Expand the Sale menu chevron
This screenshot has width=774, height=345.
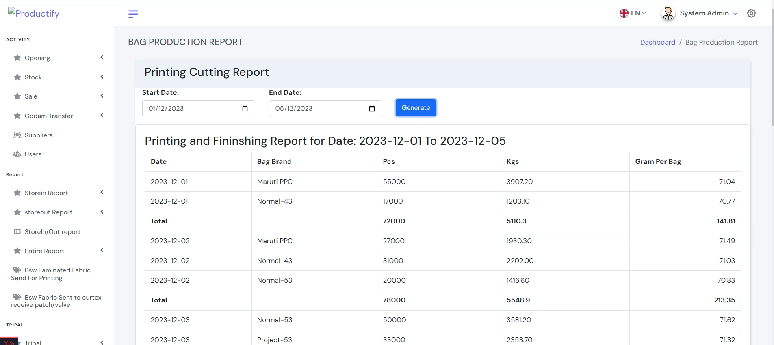click(x=102, y=96)
